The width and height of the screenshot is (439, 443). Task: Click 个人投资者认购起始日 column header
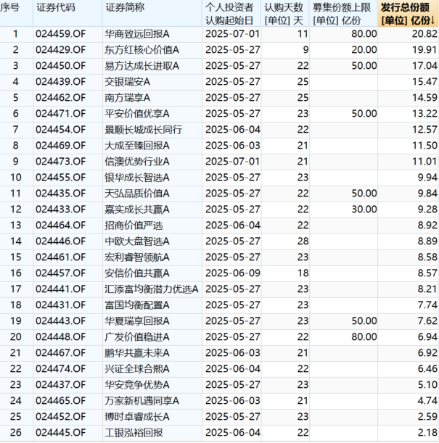(x=231, y=13)
